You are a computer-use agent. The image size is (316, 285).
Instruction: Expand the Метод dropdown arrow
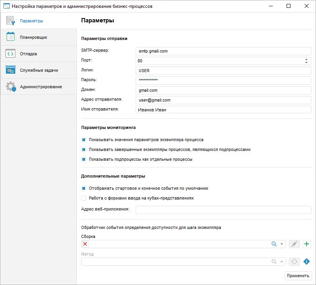coord(281,262)
